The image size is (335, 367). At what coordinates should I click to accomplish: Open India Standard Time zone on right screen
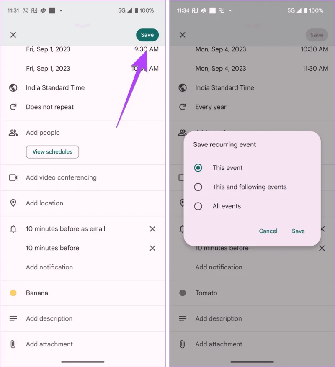click(225, 88)
